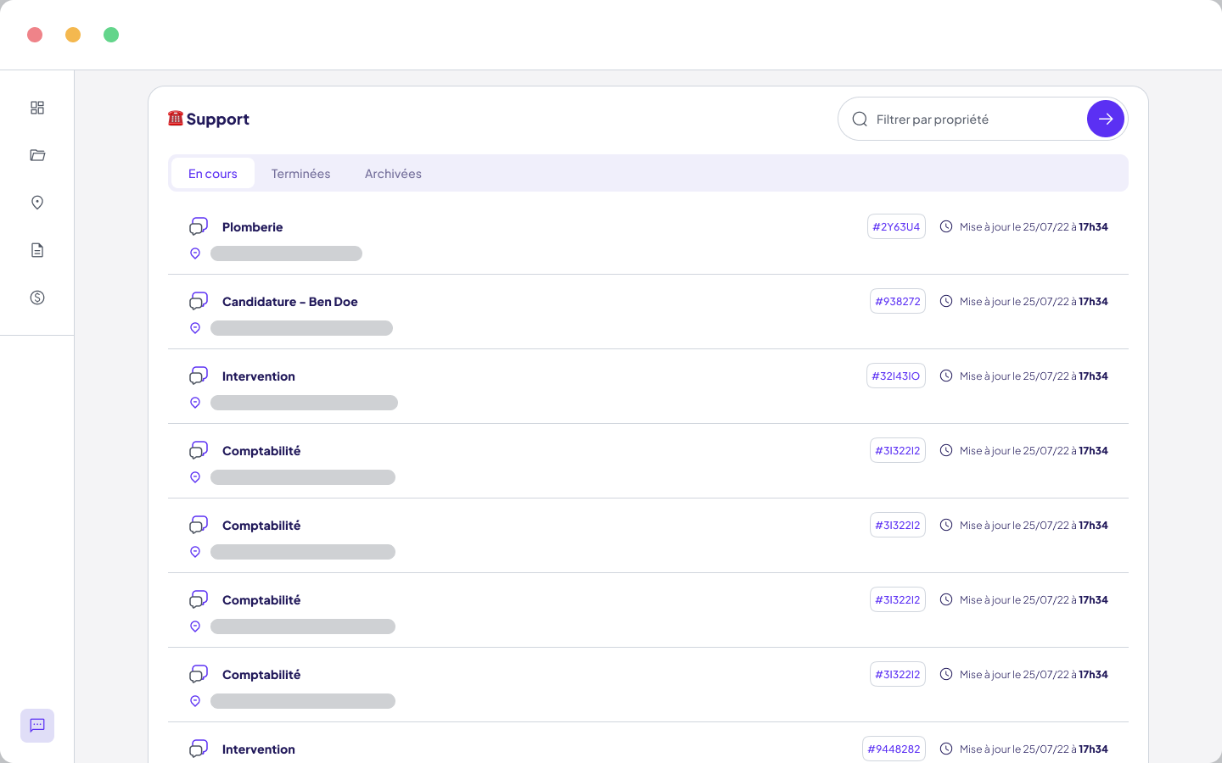Click the gray address placeholder under Plomberie
Image resolution: width=1222 pixels, height=763 pixels.
click(x=287, y=253)
